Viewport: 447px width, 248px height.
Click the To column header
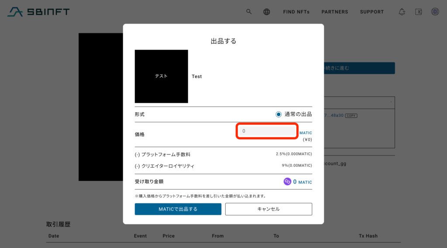[276, 236]
